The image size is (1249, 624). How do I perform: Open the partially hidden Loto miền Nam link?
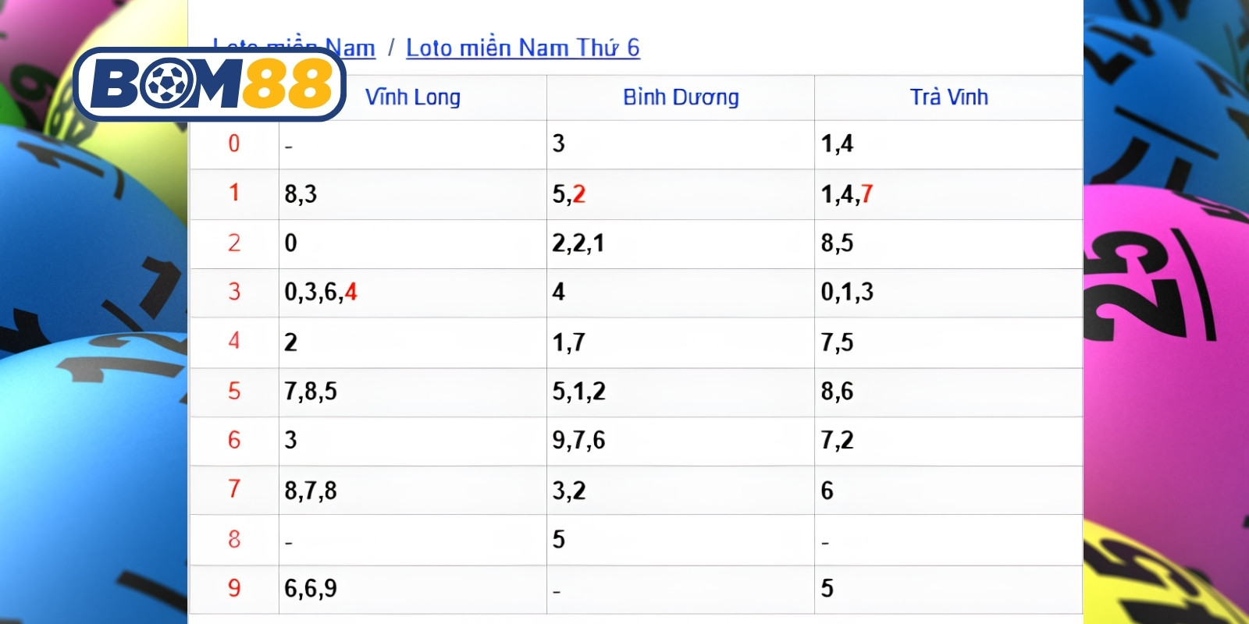(294, 47)
